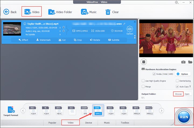
Task: Show Auto Copy help question mark
Action: coord(190,87)
